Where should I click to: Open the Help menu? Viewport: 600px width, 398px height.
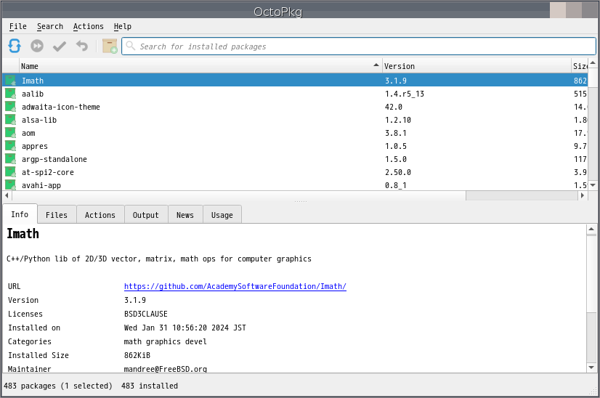pyautogui.click(x=123, y=26)
